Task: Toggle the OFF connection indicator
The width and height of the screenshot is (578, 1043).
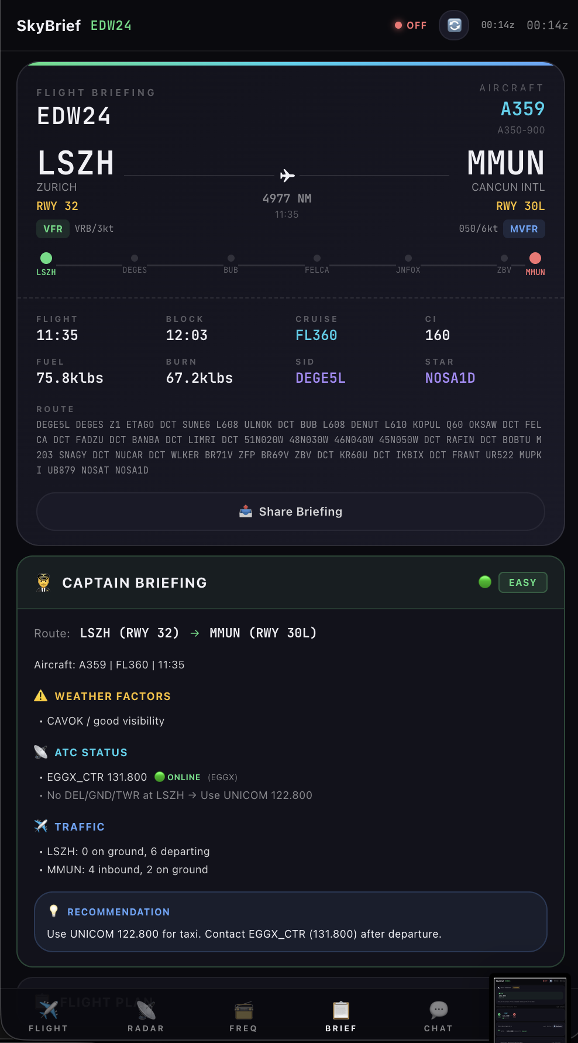Action: click(x=410, y=25)
